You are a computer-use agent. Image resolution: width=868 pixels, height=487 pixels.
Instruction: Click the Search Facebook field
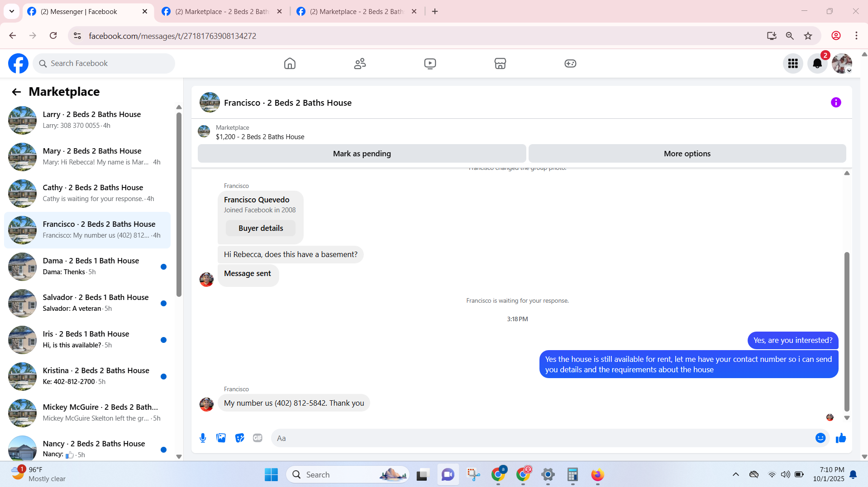[x=104, y=64]
